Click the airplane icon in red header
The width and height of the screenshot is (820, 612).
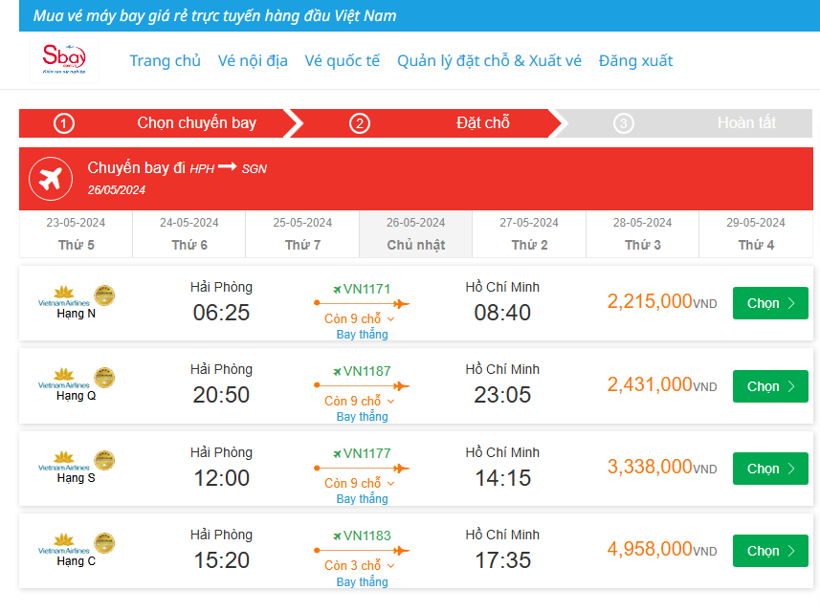51,178
